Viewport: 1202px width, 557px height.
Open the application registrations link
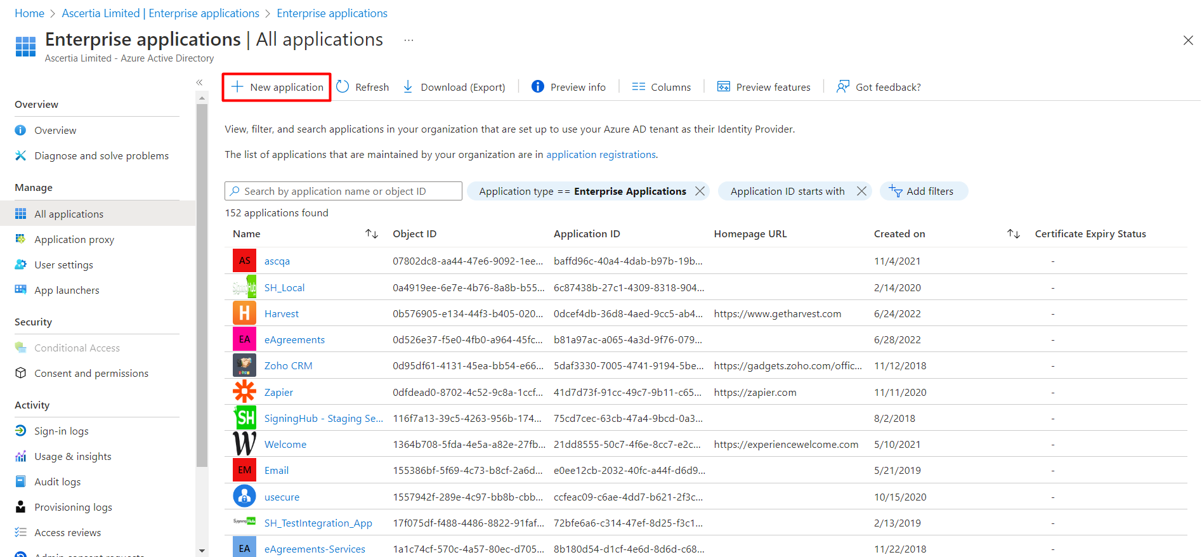point(601,155)
